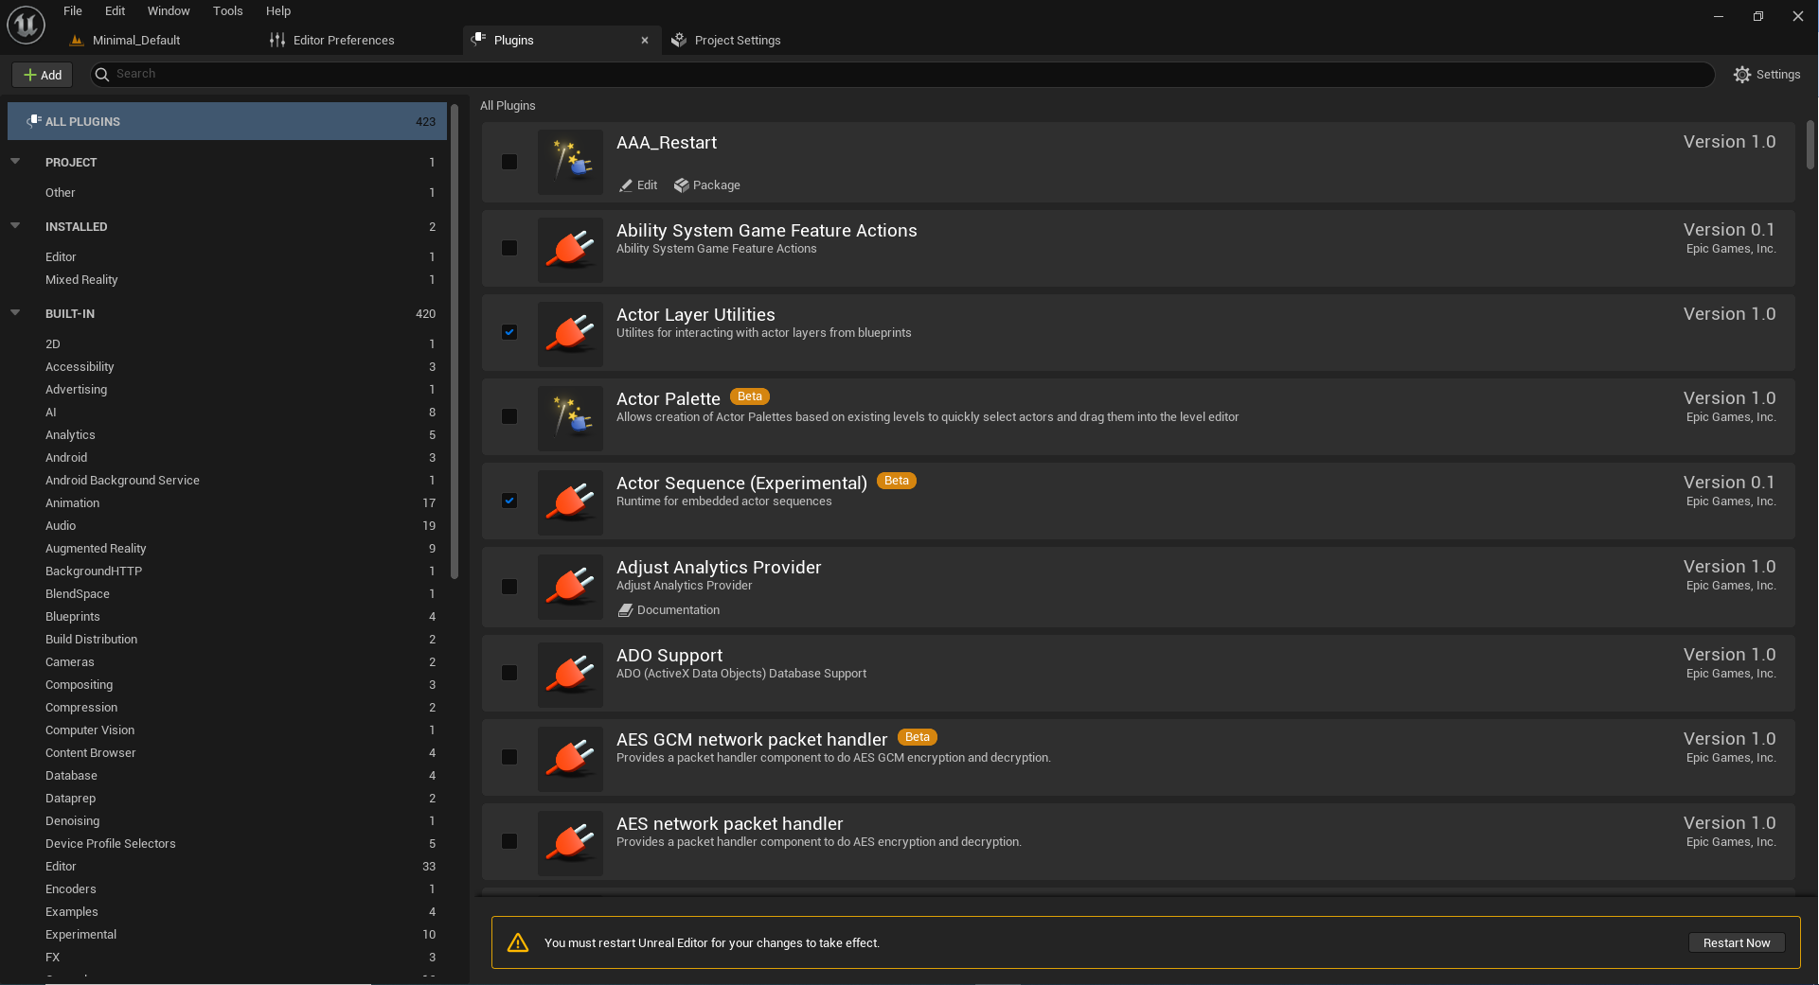This screenshot has height=985, width=1819.
Task: Click the All Plugins category icon
Action: (x=33, y=121)
